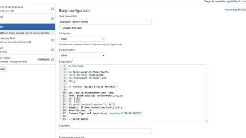Click line number 19 in script gutter

(x=64, y=119)
